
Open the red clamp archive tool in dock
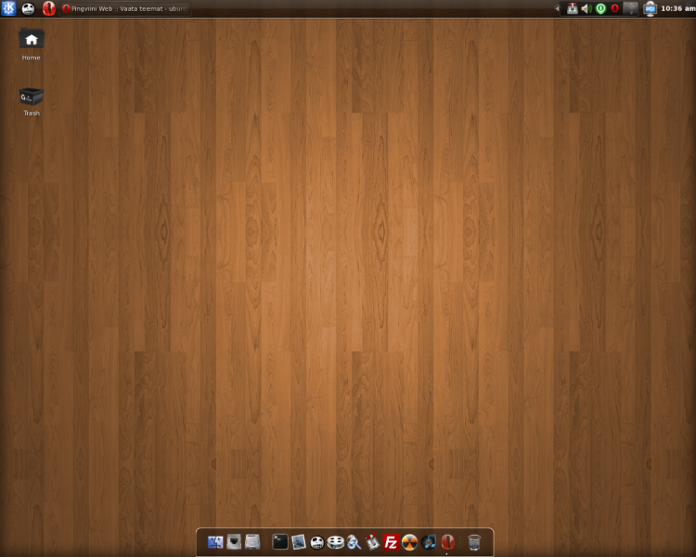372,542
